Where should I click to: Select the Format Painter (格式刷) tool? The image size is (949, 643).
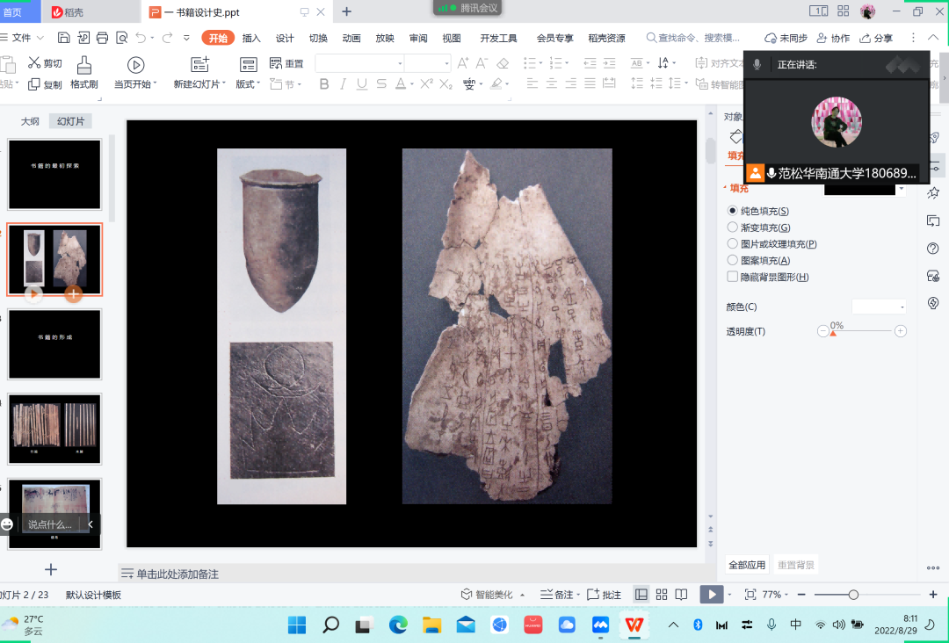pos(84,73)
